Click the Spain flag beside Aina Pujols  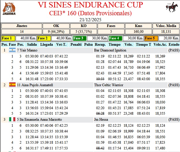coord(12,85)
